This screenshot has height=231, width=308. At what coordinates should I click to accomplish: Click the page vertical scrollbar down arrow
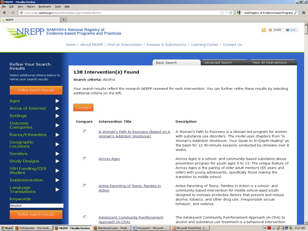[x=306, y=223]
